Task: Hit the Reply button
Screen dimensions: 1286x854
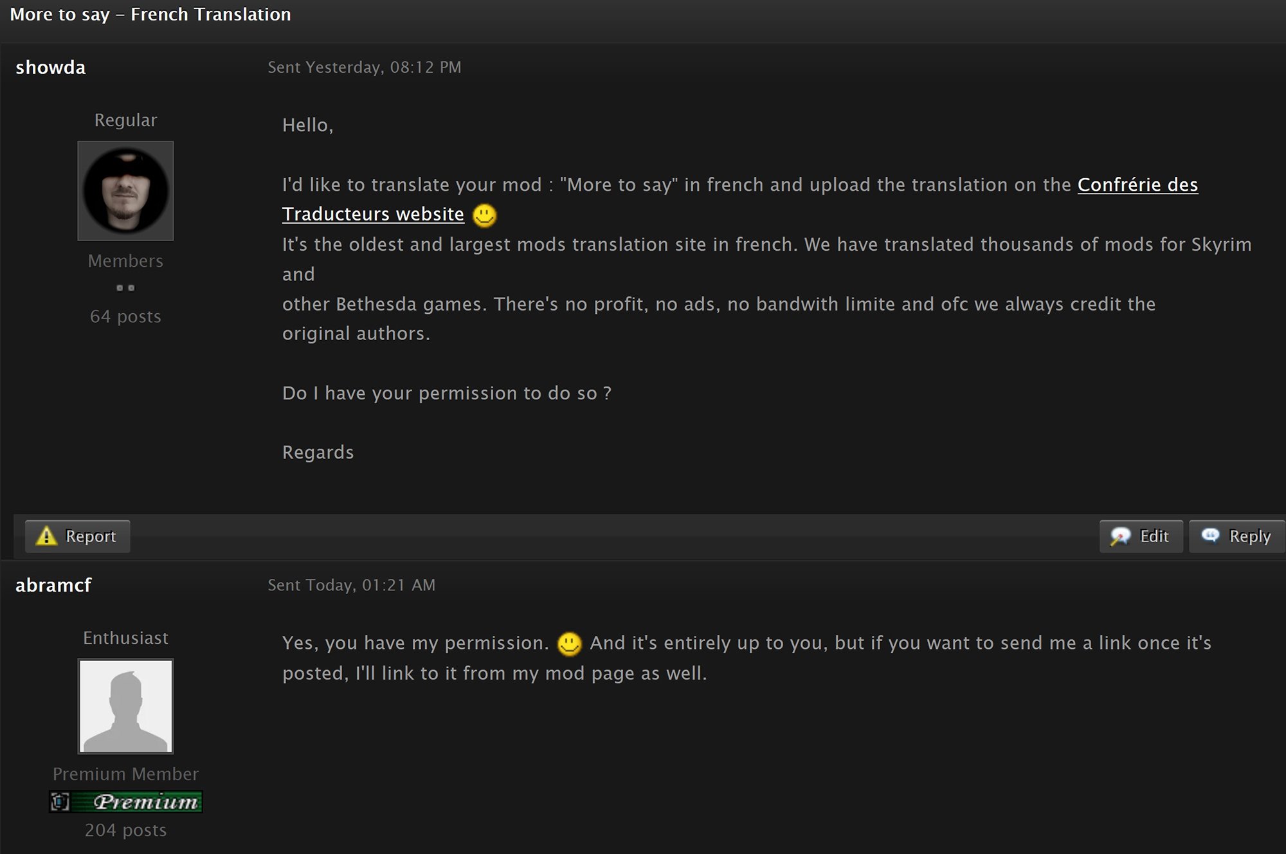Action: [x=1236, y=536]
